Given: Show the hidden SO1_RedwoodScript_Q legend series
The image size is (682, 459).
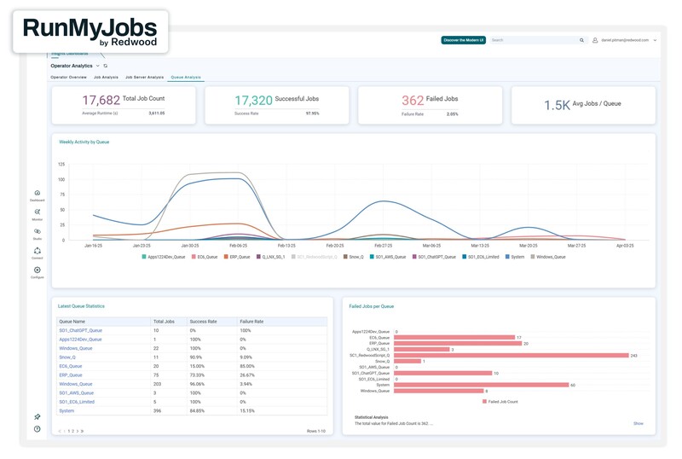Looking at the screenshot, I should 315,257.
